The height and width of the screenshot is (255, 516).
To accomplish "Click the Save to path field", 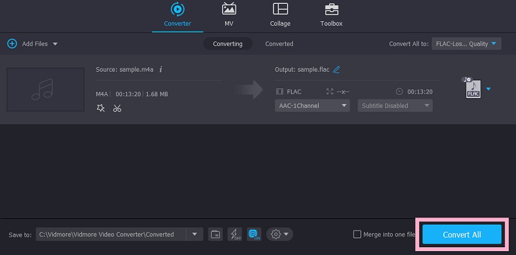I will (111, 234).
